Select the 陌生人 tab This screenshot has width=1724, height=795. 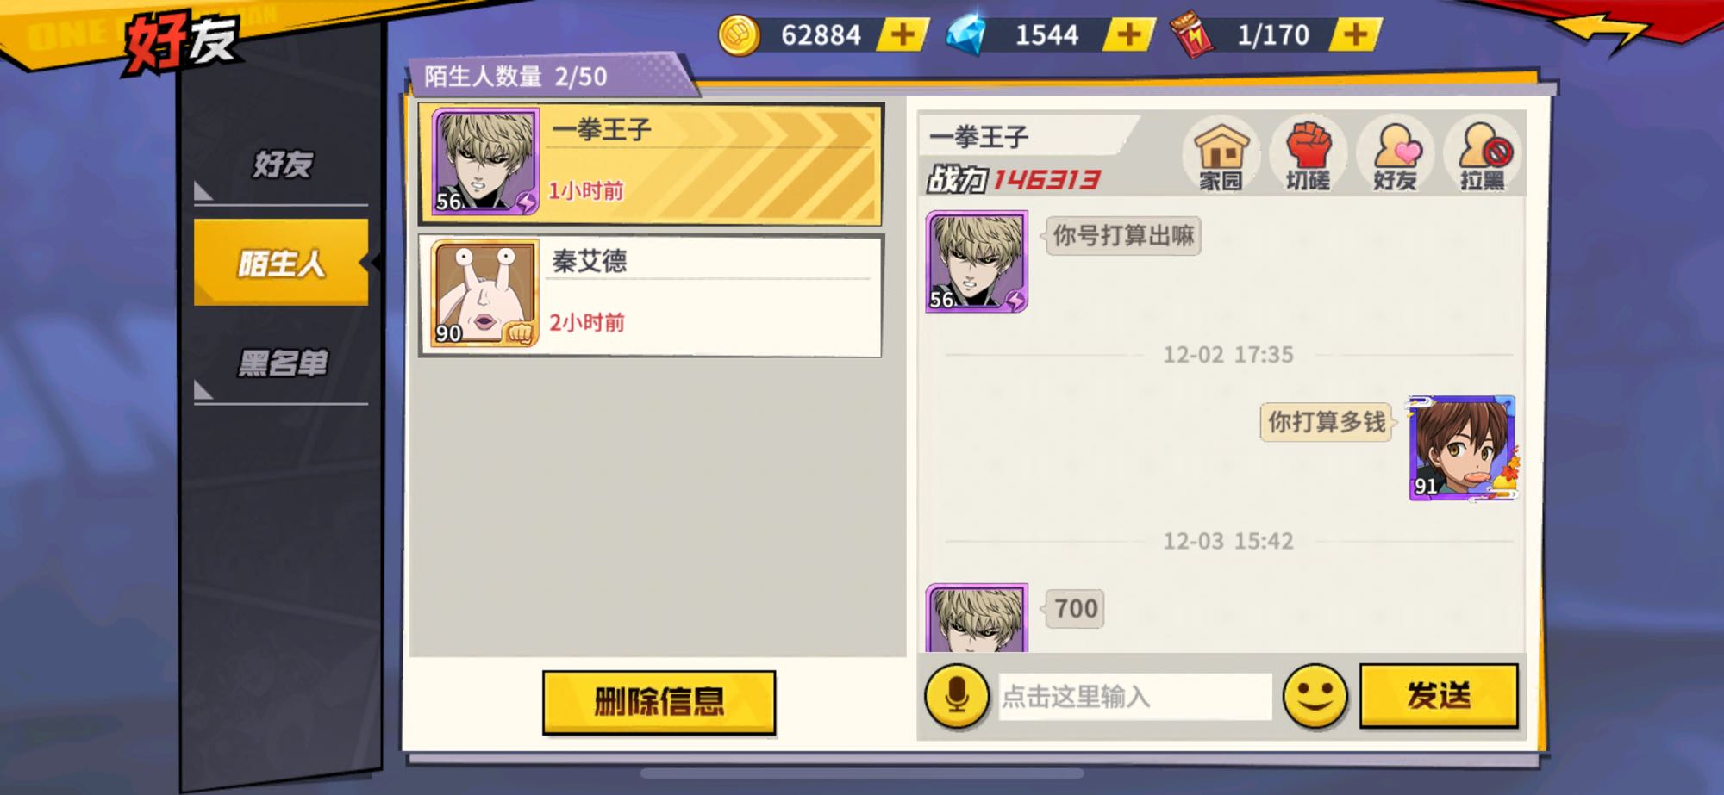coord(281,263)
